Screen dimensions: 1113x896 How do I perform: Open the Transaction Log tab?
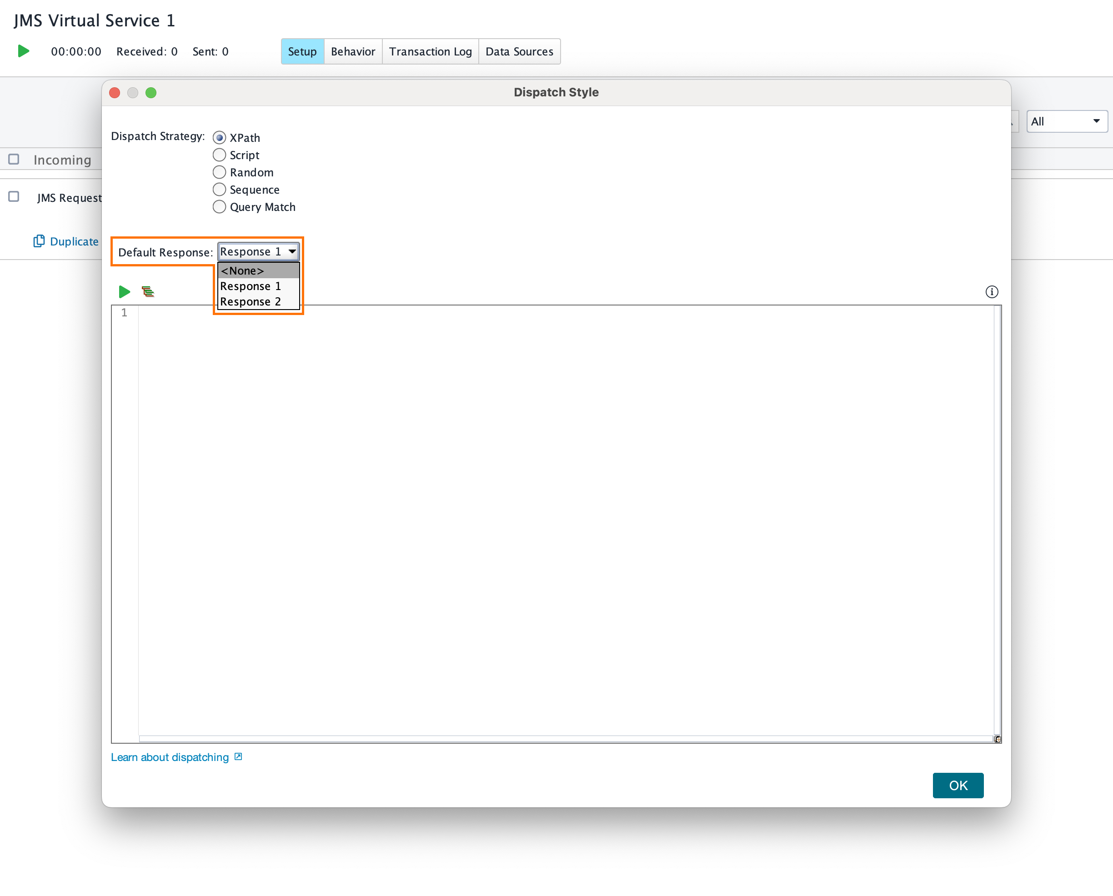[x=430, y=51]
